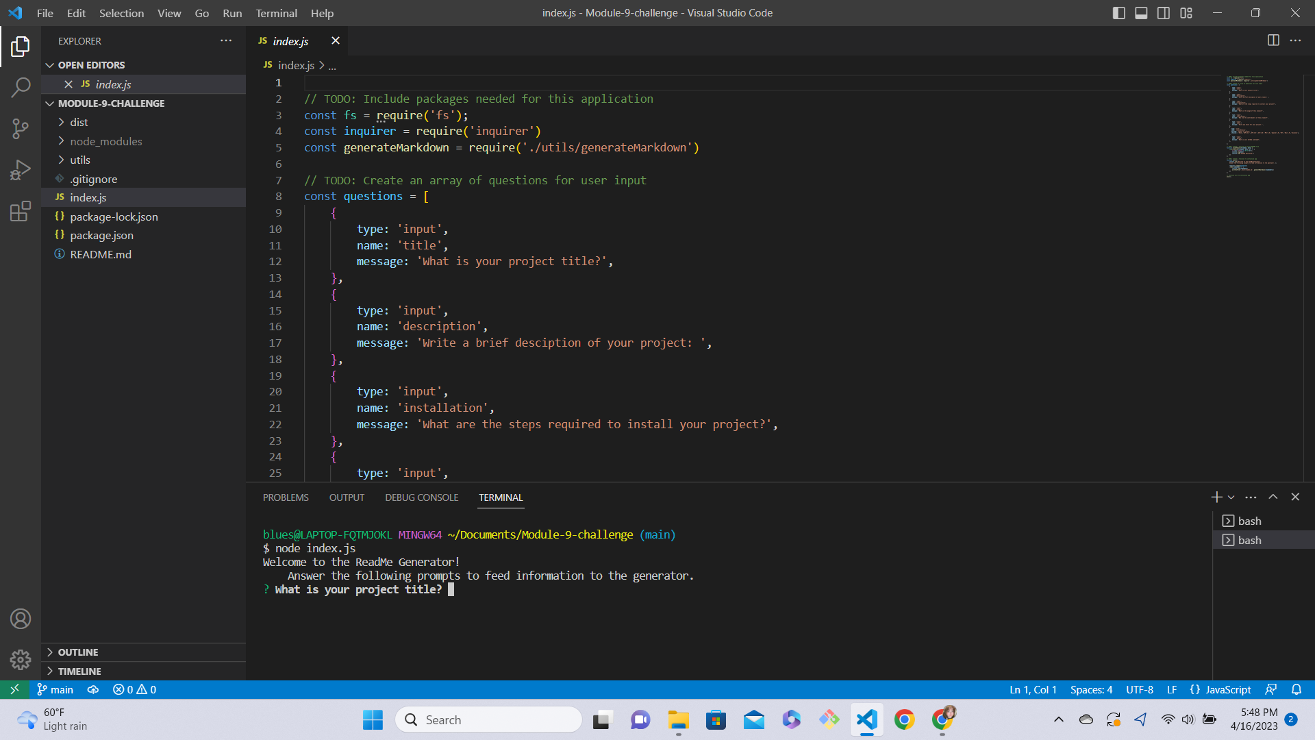Split the editor to the right
Screen dimensions: 1315x740
[x=1273, y=40]
